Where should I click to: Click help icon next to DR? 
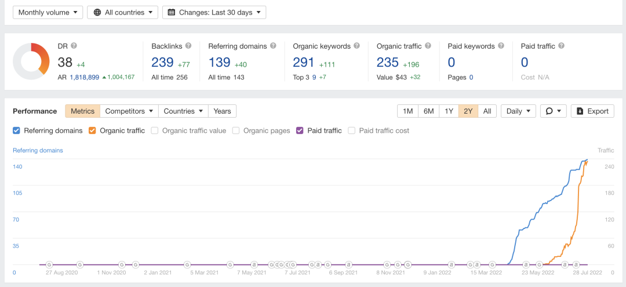(74, 46)
